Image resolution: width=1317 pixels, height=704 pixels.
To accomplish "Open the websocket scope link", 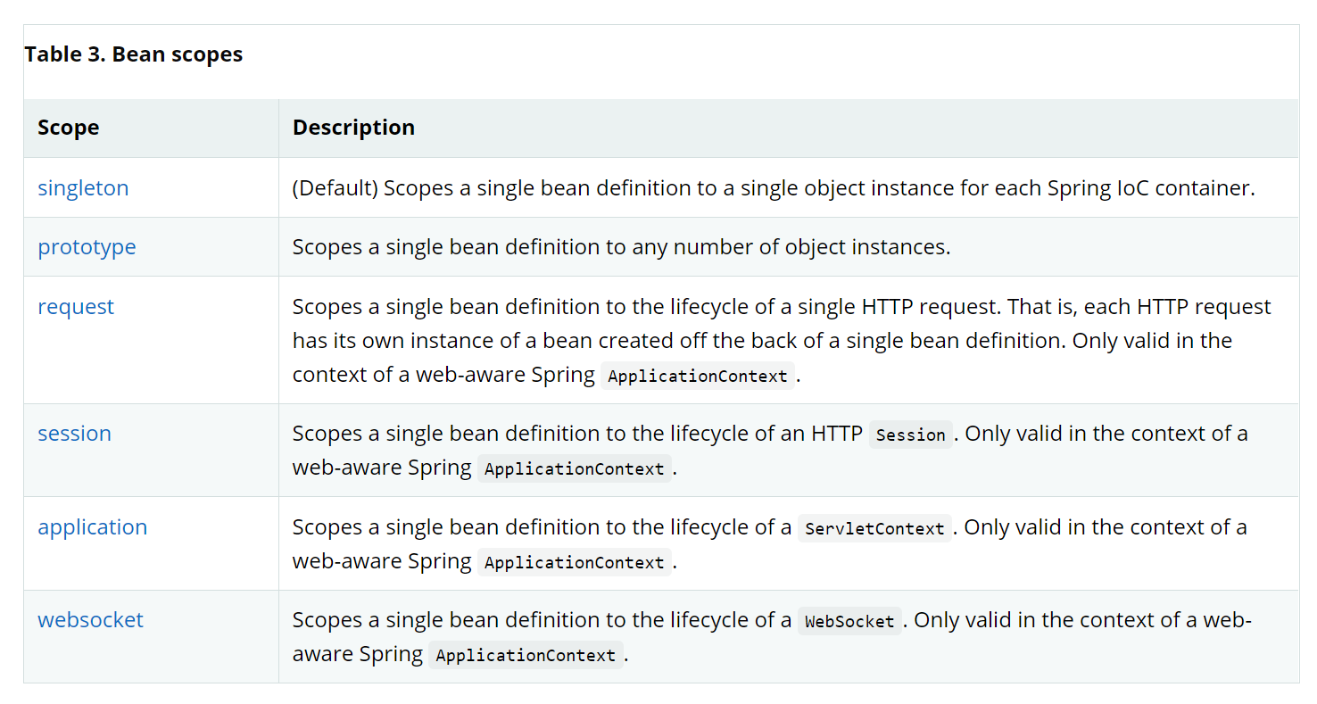I will (x=90, y=620).
